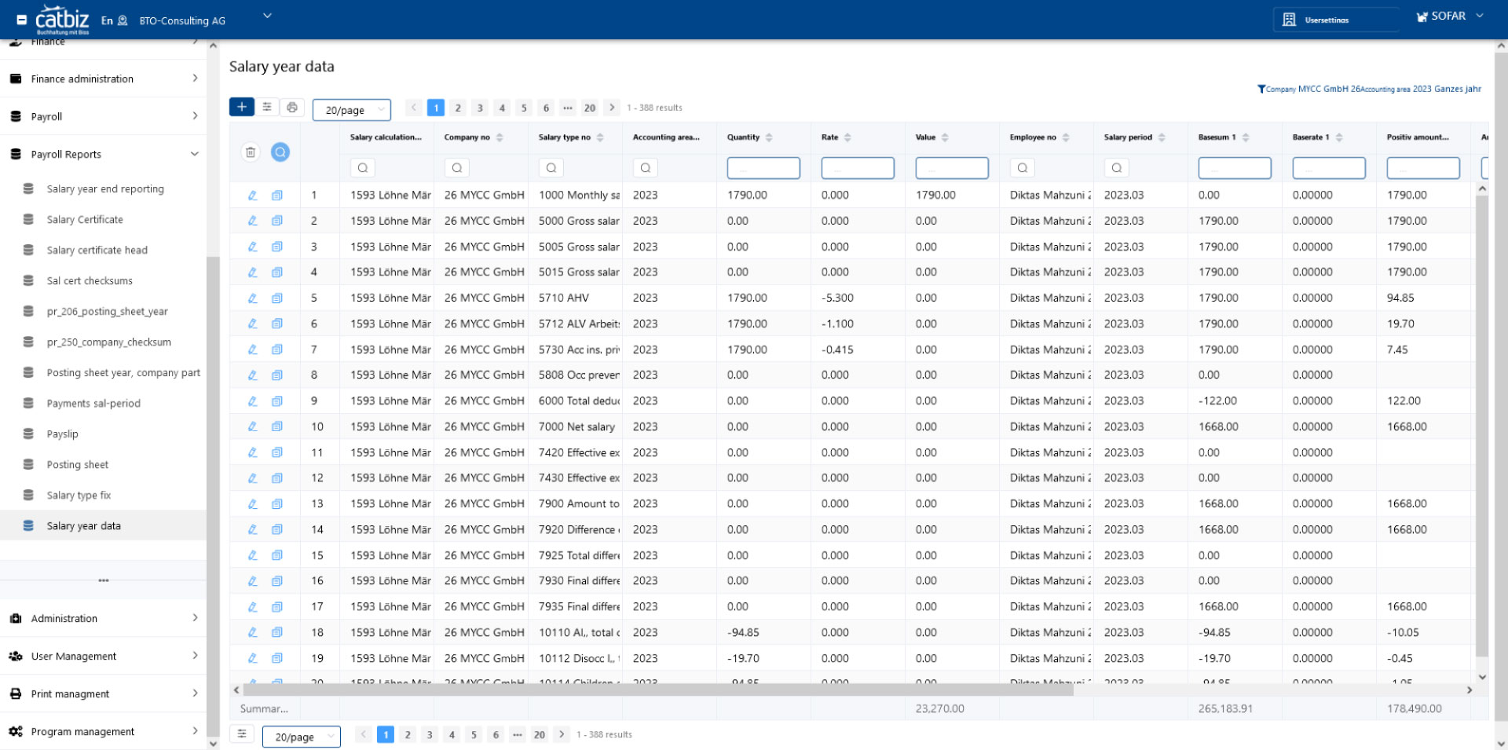Duplicate row 10 (7000 Net salary) copy icon
Image resolution: width=1508 pixels, height=750 pixels.
277,427
